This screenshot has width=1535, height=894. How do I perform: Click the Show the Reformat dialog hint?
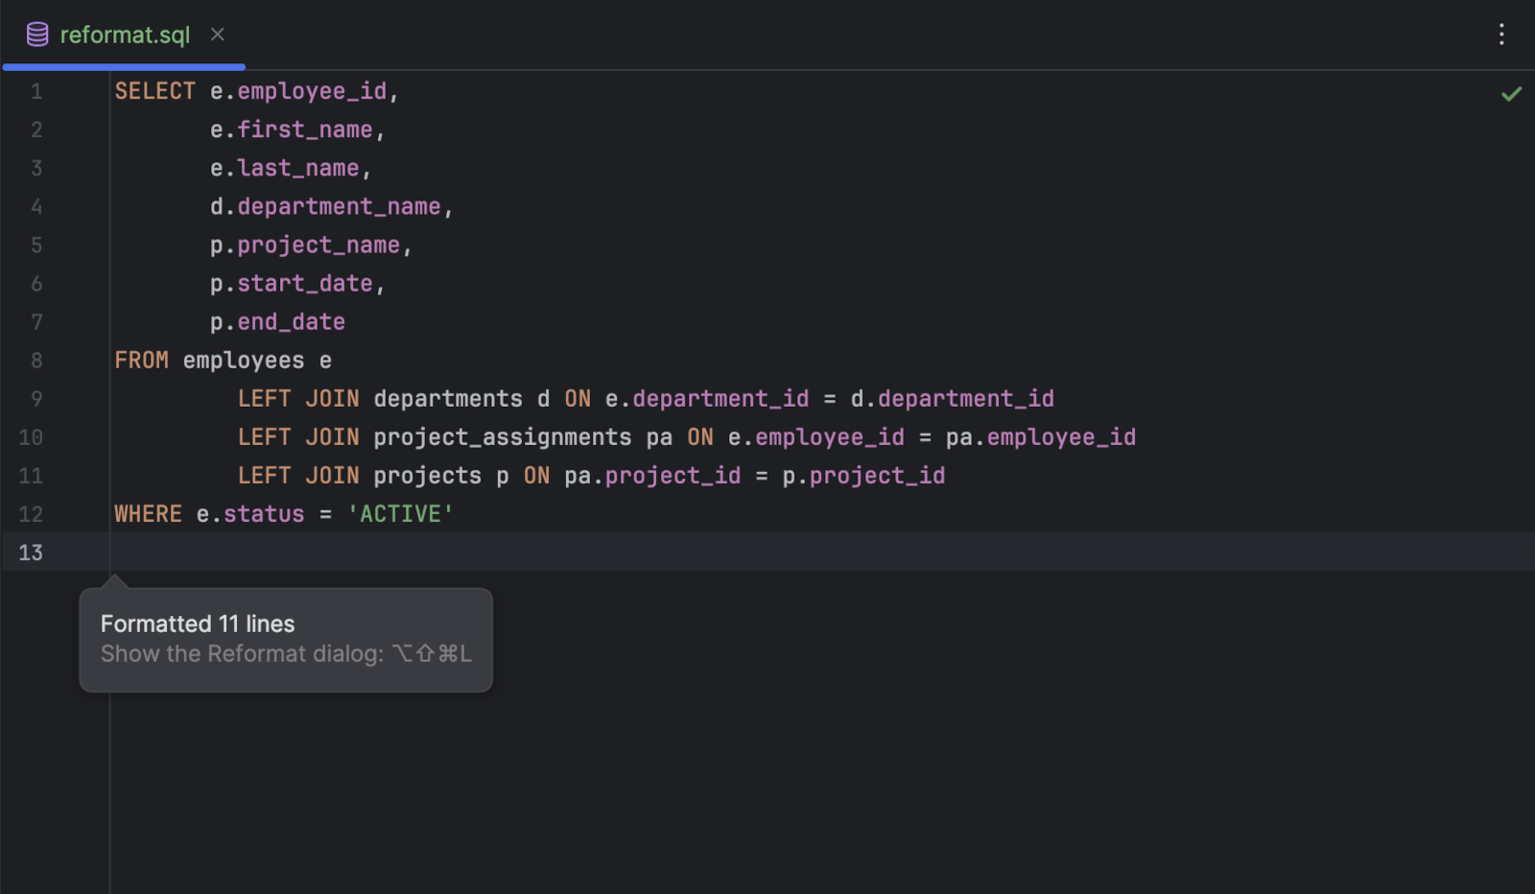point(286,654)
